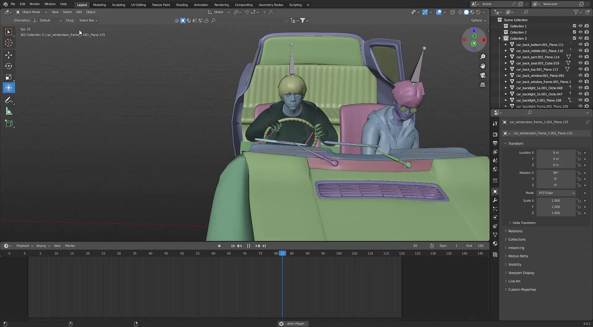593x327 pixels.
Task: Toggle lock on Scale X
Action: [x=579, y=200]
